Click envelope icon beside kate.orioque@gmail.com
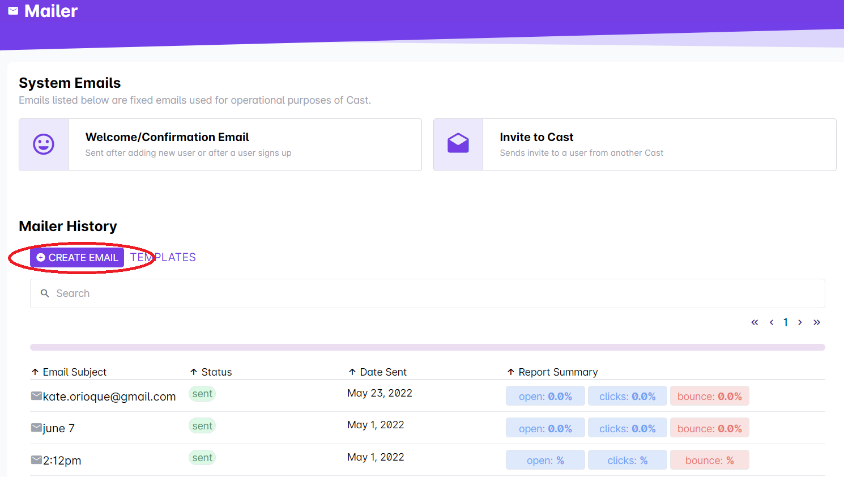This screenshot has height=477, width=844. coord(36,396)
